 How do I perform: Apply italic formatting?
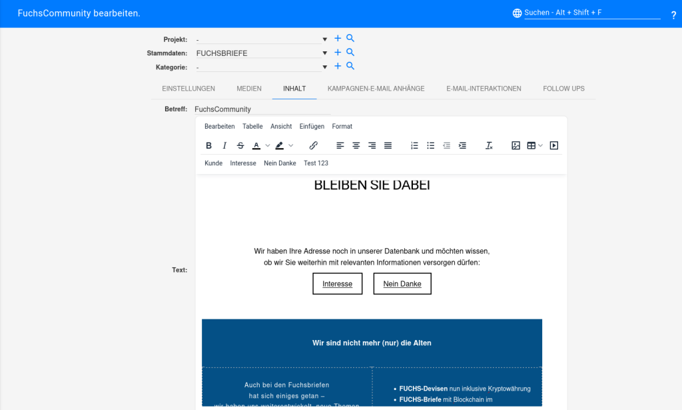(224, 145)
